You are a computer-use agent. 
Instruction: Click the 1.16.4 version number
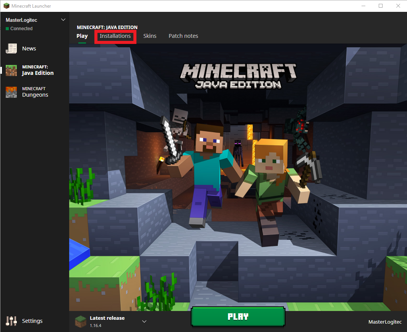[x=96, y=326]
